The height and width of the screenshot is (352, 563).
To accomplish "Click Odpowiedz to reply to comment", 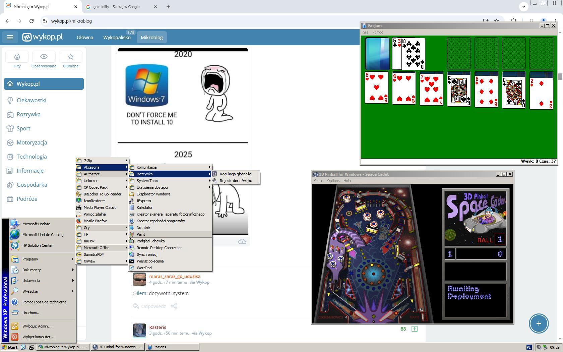I will click(x=149, y=306).
